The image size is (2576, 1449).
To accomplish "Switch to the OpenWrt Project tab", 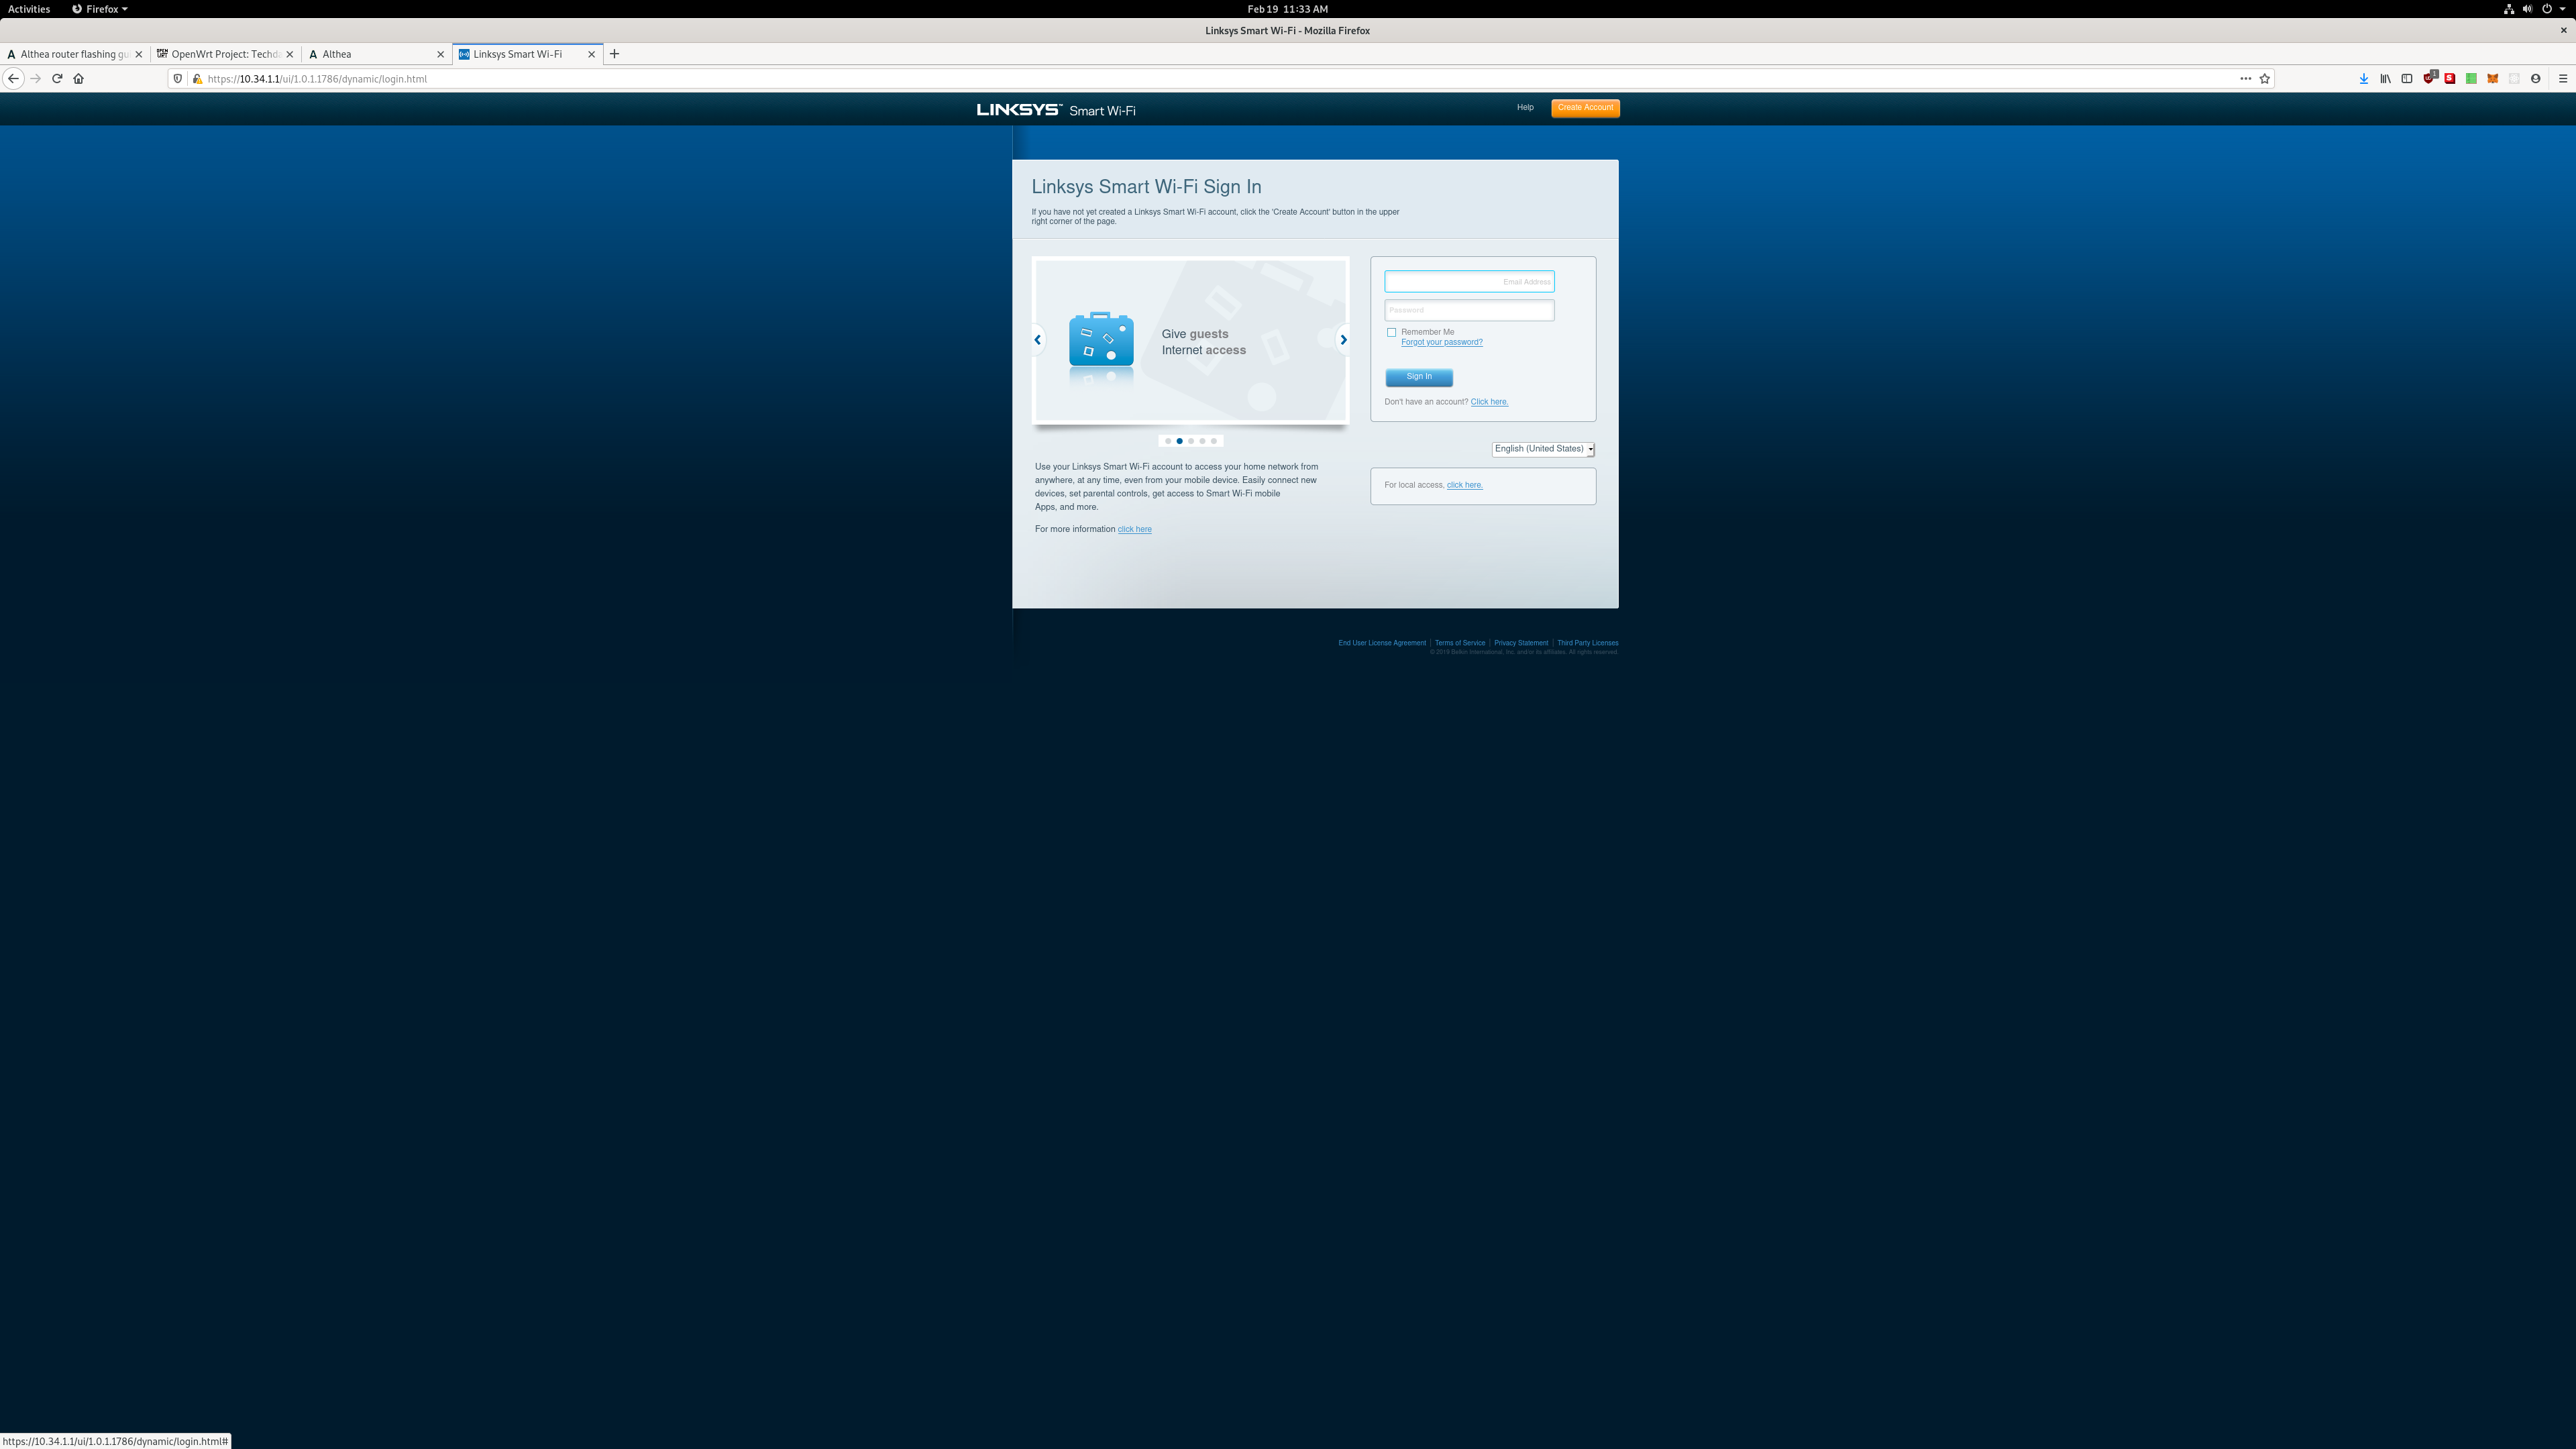I will pos(225,54).
